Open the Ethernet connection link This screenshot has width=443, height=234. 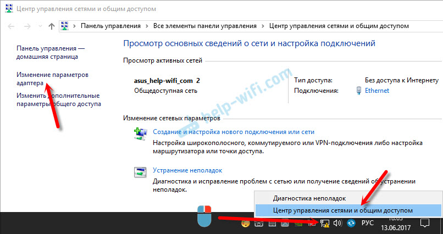coord(377,91)
